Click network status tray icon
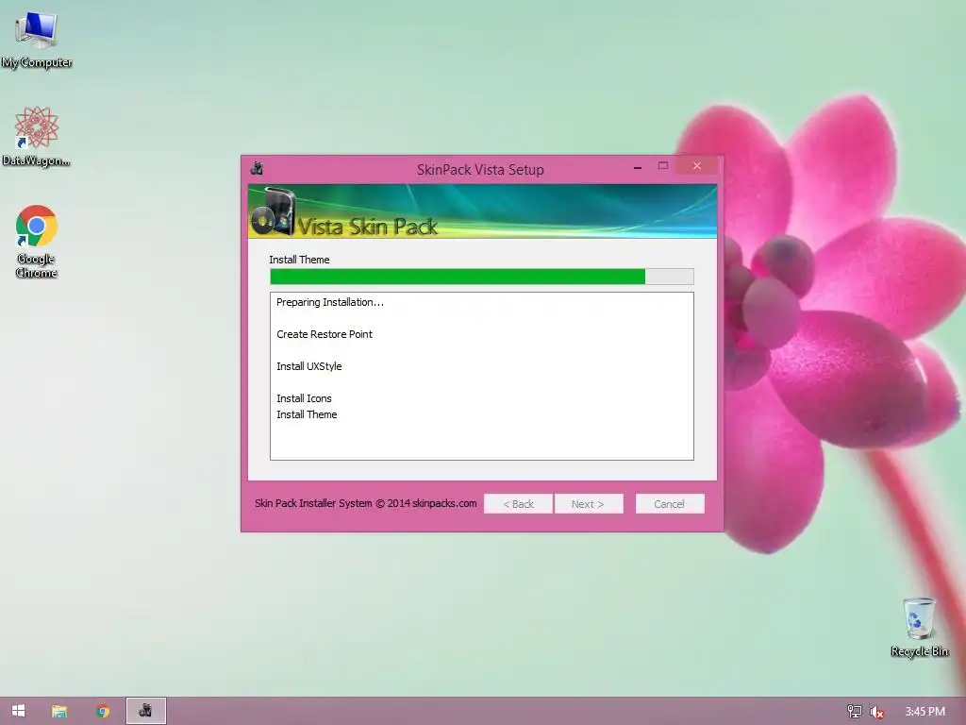966x725 pixels. [x=854, y=712]
